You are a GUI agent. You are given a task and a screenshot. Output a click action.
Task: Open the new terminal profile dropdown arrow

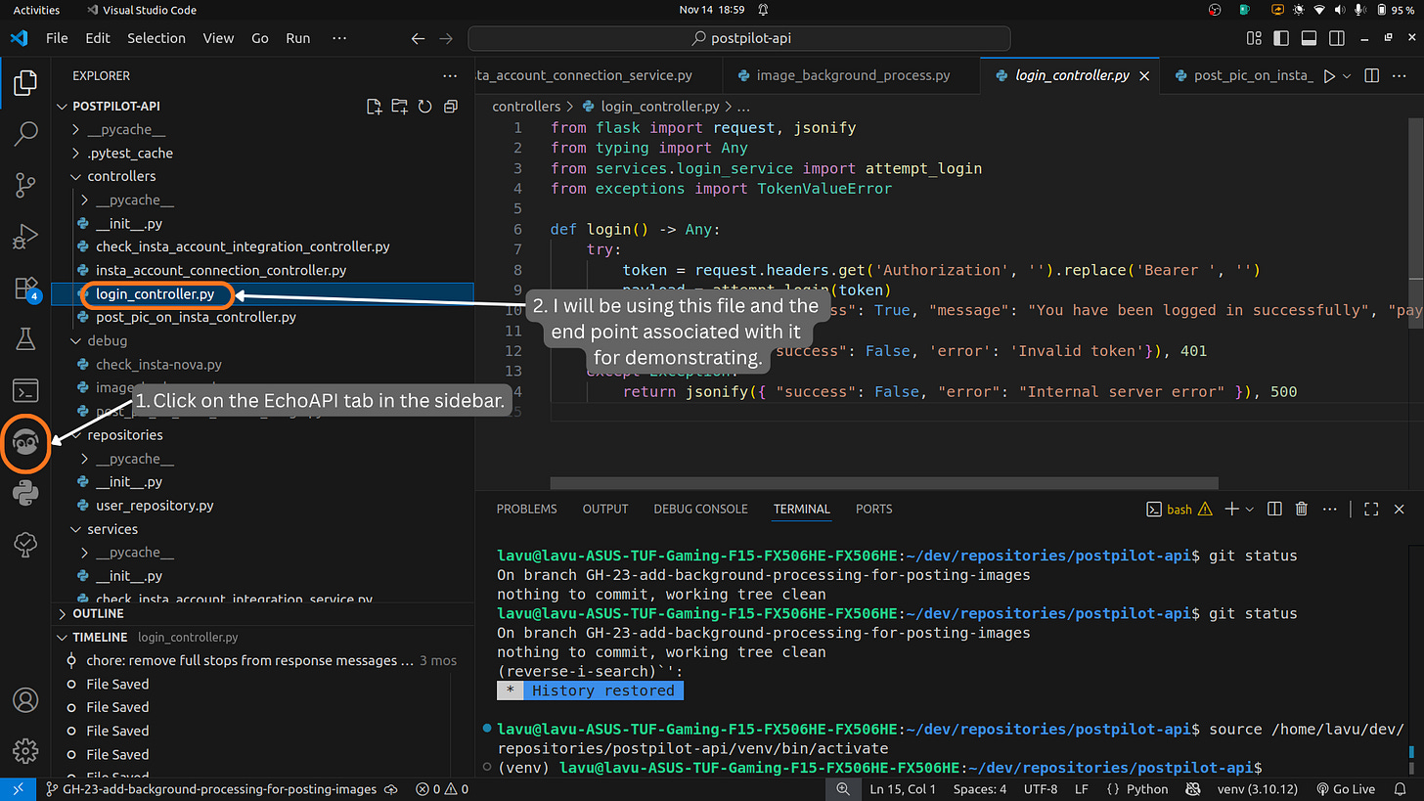tap(1250, 509)
